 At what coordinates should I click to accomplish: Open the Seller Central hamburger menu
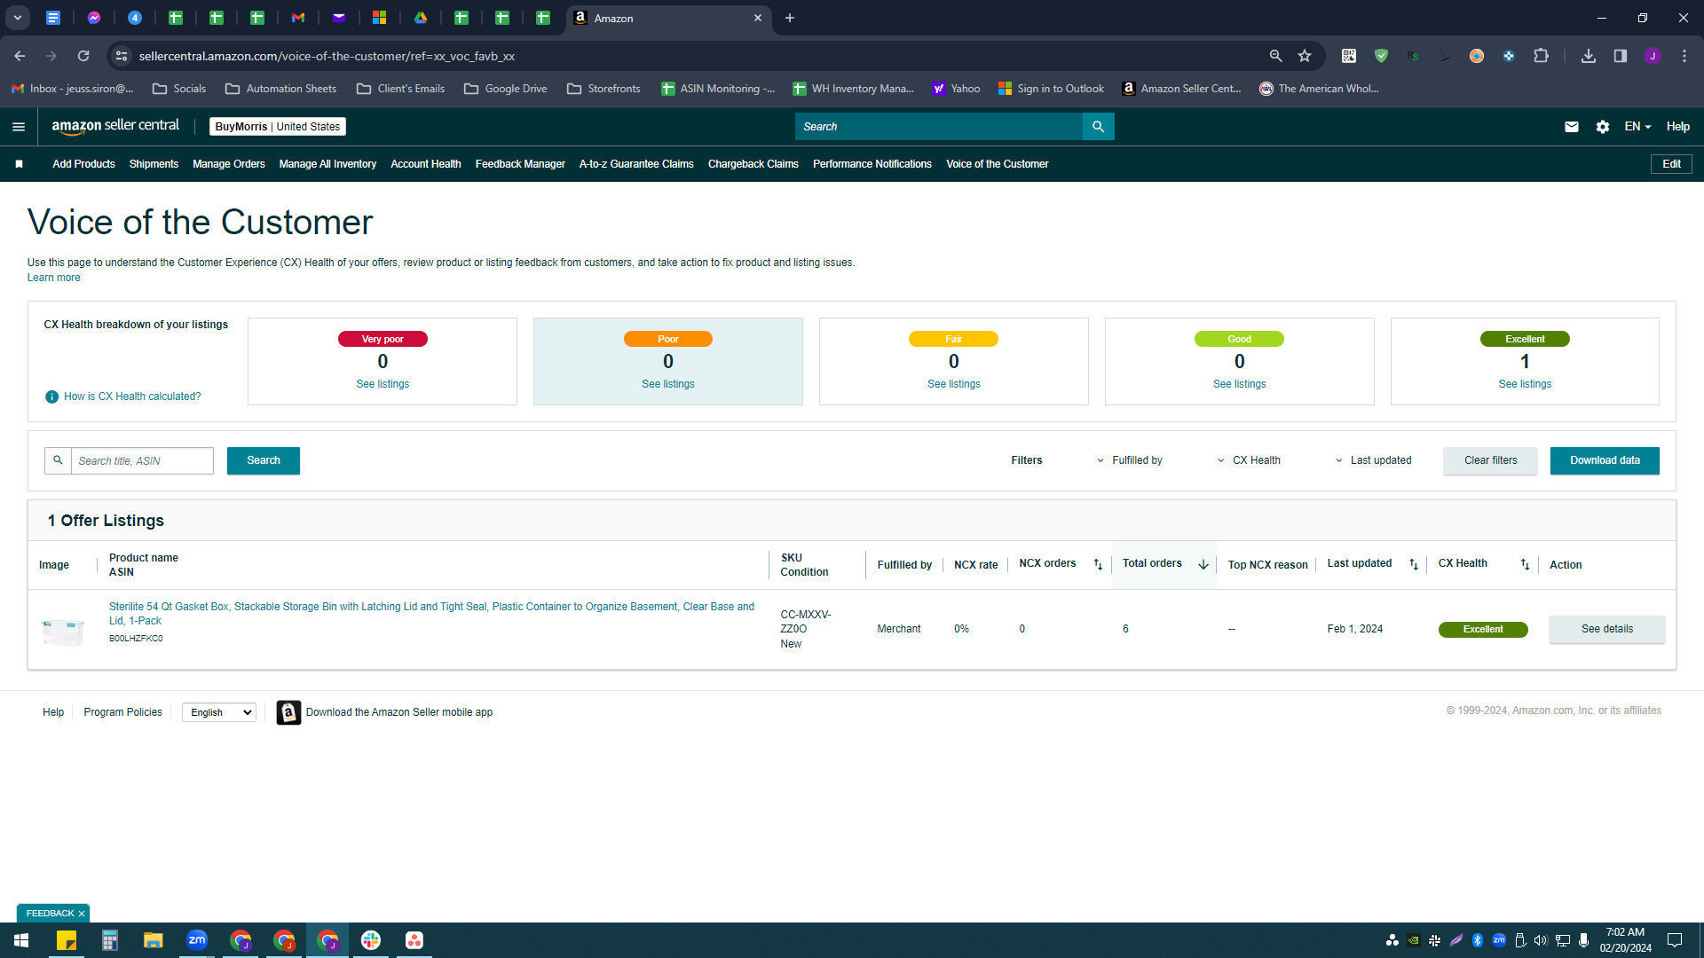coord(19,127)
